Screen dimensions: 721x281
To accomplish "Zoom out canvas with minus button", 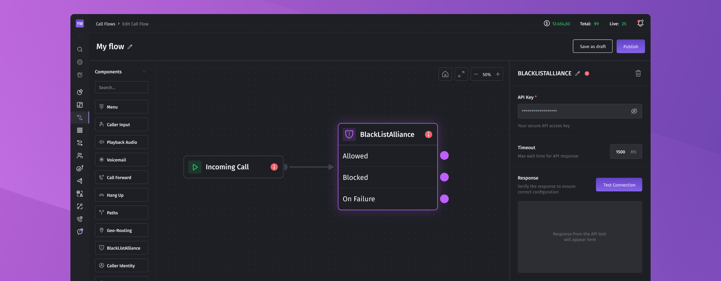I will (476, 74).
